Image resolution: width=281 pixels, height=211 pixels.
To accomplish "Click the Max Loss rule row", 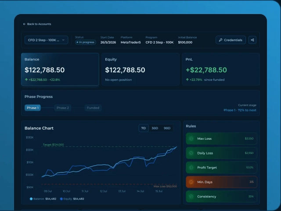I will (221, 138).
